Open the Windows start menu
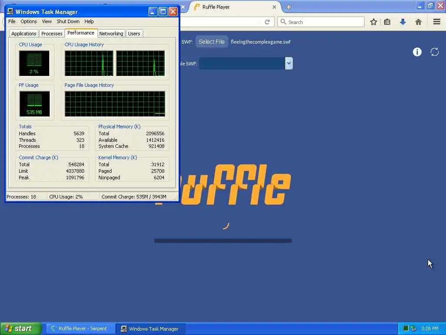Image resolution: width=446 pixels, height=335 pixels. pos(20,328)
